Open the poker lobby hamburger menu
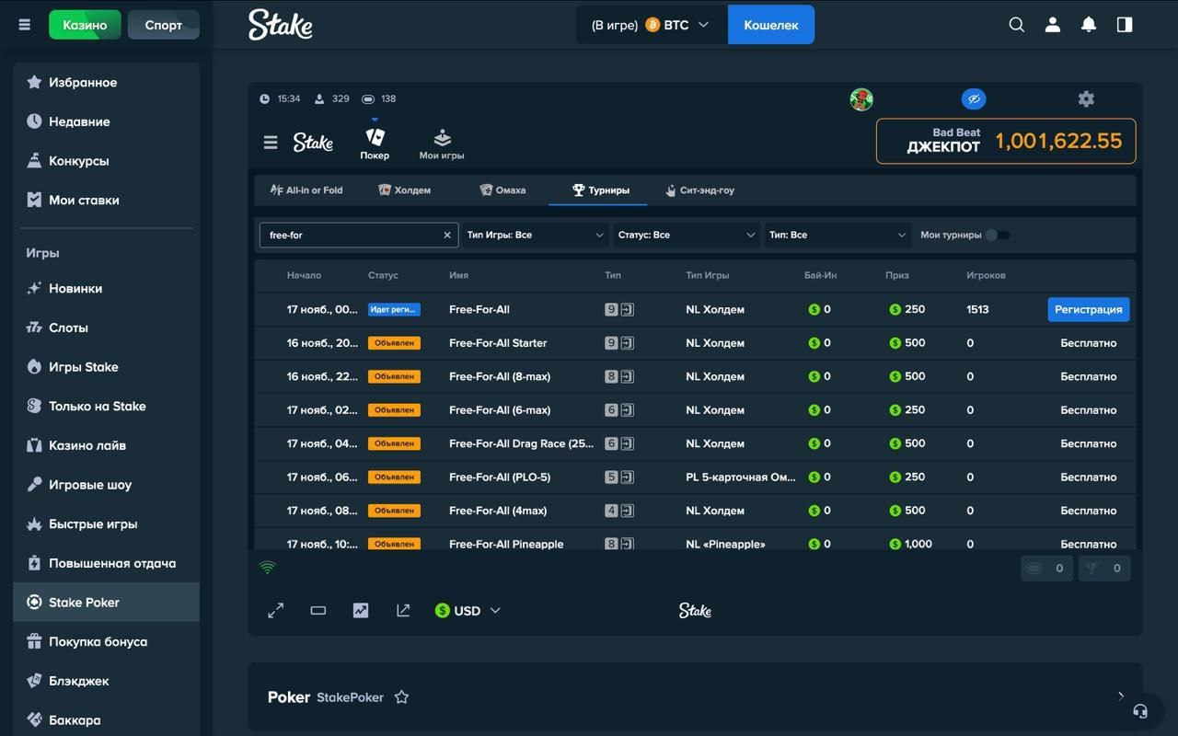The width and height of the screenshot is (1178, 736). point(271,143)
